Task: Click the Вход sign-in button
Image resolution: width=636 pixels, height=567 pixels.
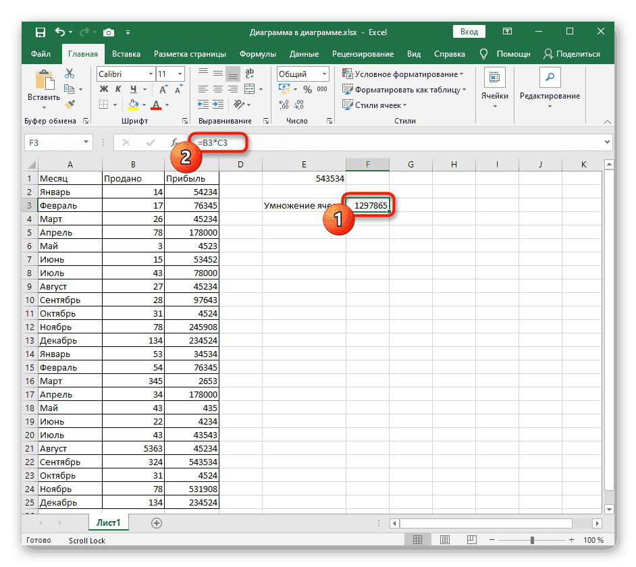Action: coord(469,31)
